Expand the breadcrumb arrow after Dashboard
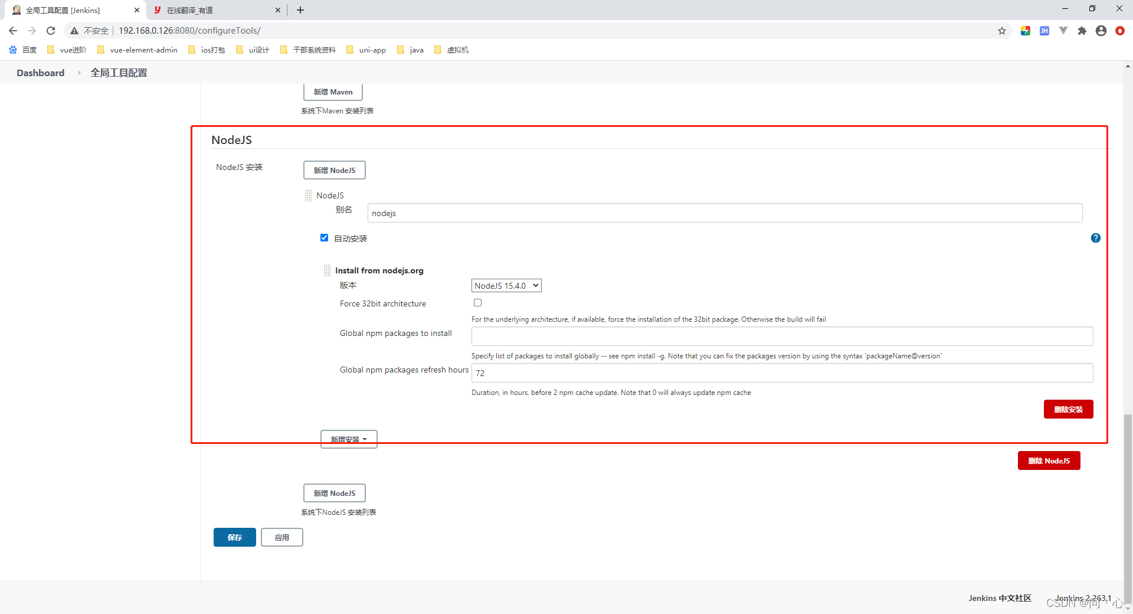 79,73
